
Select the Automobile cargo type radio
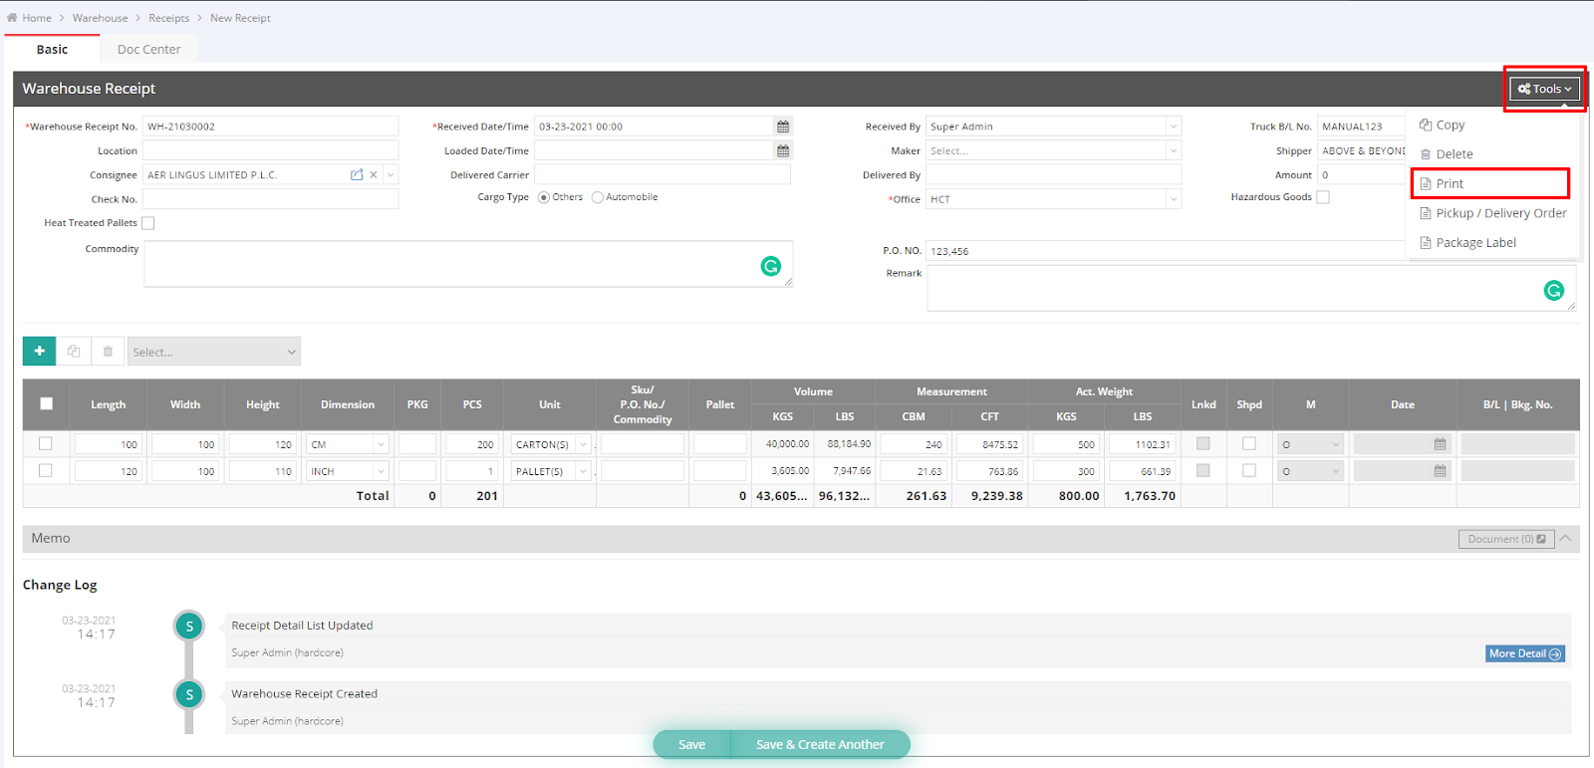(598, 197)
